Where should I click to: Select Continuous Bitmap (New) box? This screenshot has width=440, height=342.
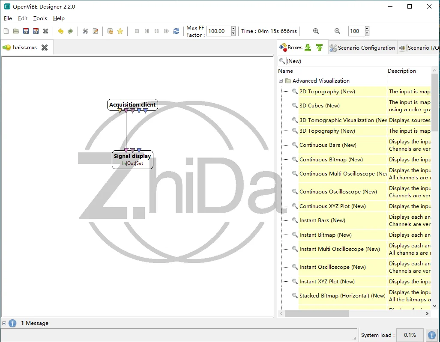tap(331, 160)
